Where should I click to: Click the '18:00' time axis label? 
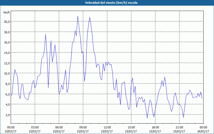[155, 128]
